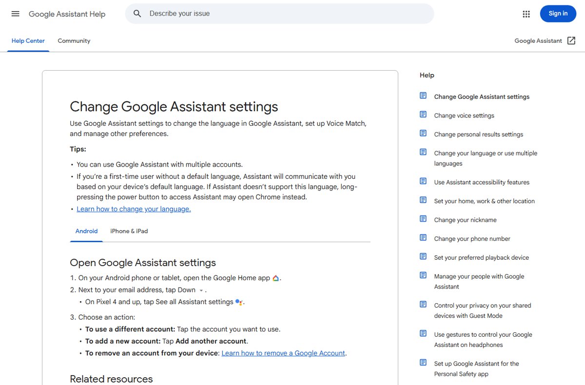Viewport: 585px width, 385px height.
Task: Click the Down arrow icon in step 2
Action: pyautogui.click(x=201, y=290)
